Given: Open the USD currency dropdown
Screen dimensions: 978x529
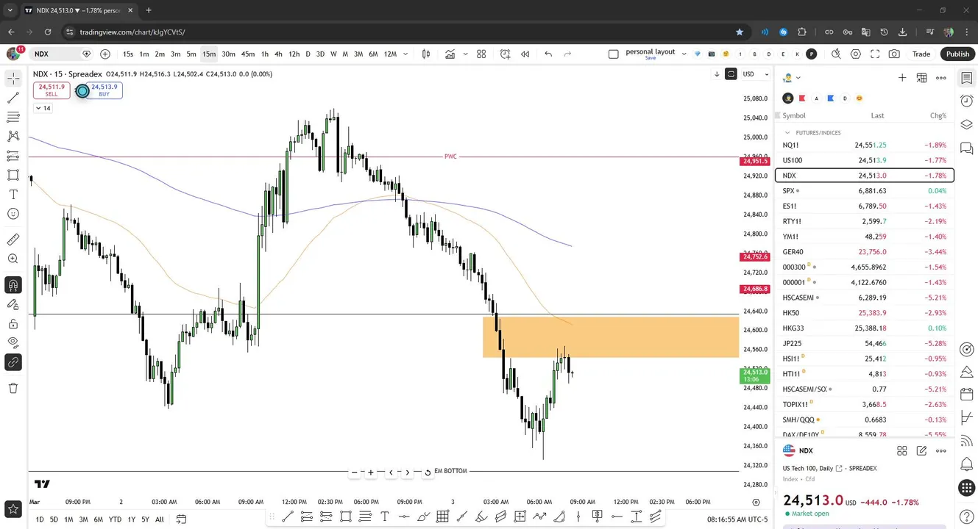Looking at the screenshot, I should click(x=756, y=74).
